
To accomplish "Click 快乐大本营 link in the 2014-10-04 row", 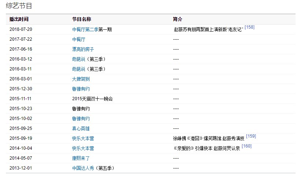I will coord(83,148).
